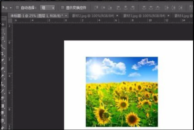Click the vertical ruler at mark 4
The image size is (194, 130).
9,76
